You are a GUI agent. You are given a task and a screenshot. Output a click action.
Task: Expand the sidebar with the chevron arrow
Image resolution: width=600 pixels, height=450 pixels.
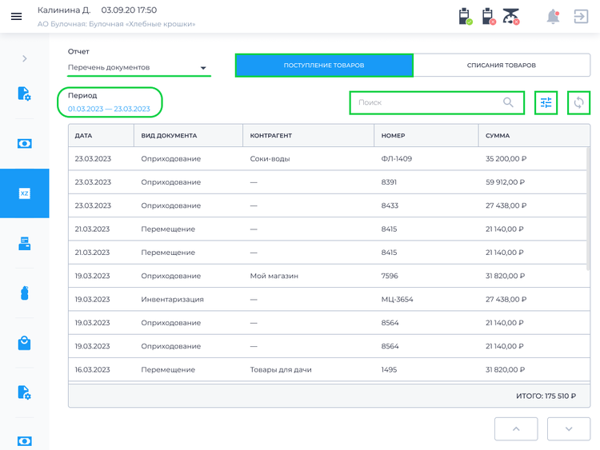[x=25, y=58]
